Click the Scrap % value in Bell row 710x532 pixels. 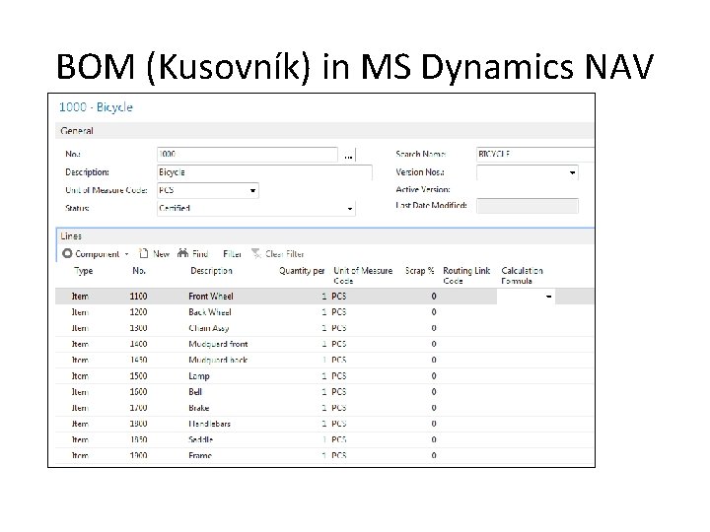433,392
